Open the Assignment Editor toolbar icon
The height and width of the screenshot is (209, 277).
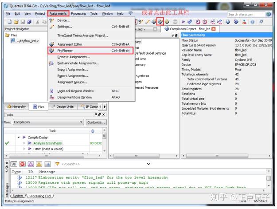click(x=154, y=22)
